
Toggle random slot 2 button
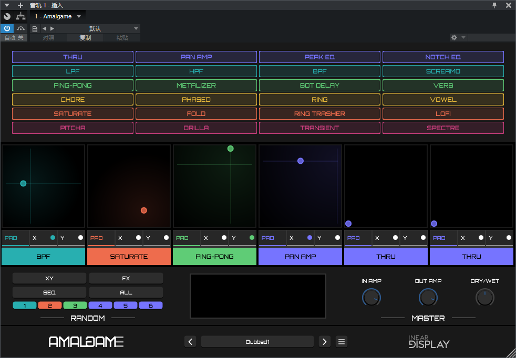[50, 306]
